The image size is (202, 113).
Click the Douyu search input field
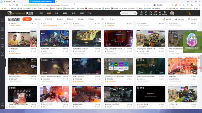127,13
